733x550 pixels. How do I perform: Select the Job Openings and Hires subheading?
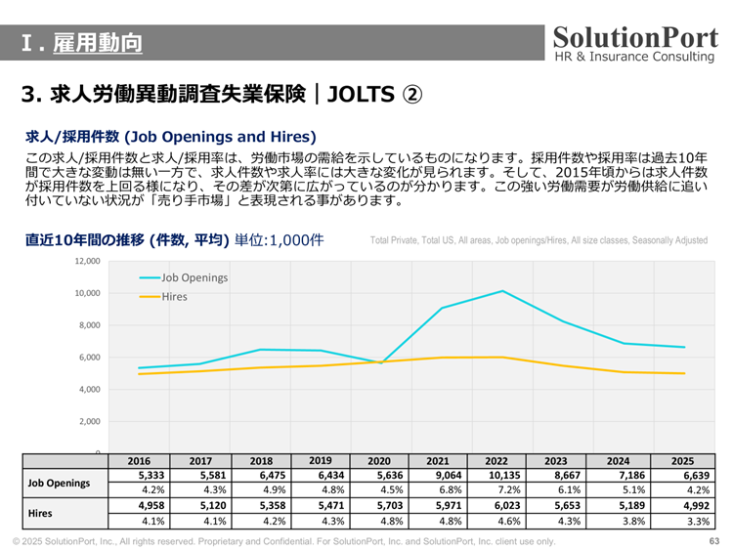tap(171, 137)
